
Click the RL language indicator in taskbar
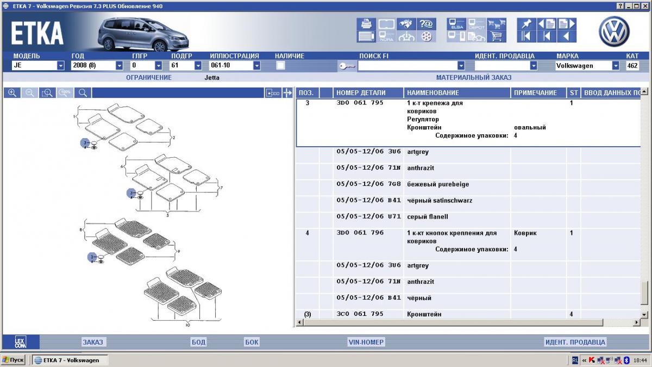575,360
